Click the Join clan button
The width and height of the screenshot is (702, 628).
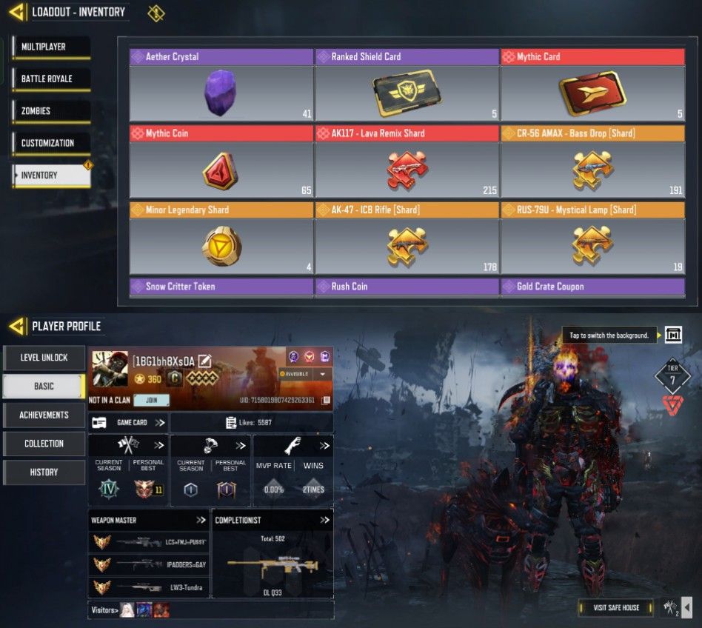click(x=151, y=400)
